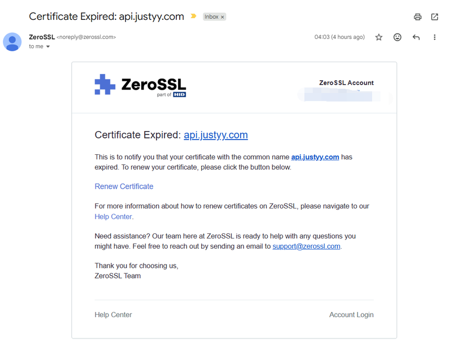Email support@zerossl.com via the link
Screen dimensions: 452x356
click(306, 246)
